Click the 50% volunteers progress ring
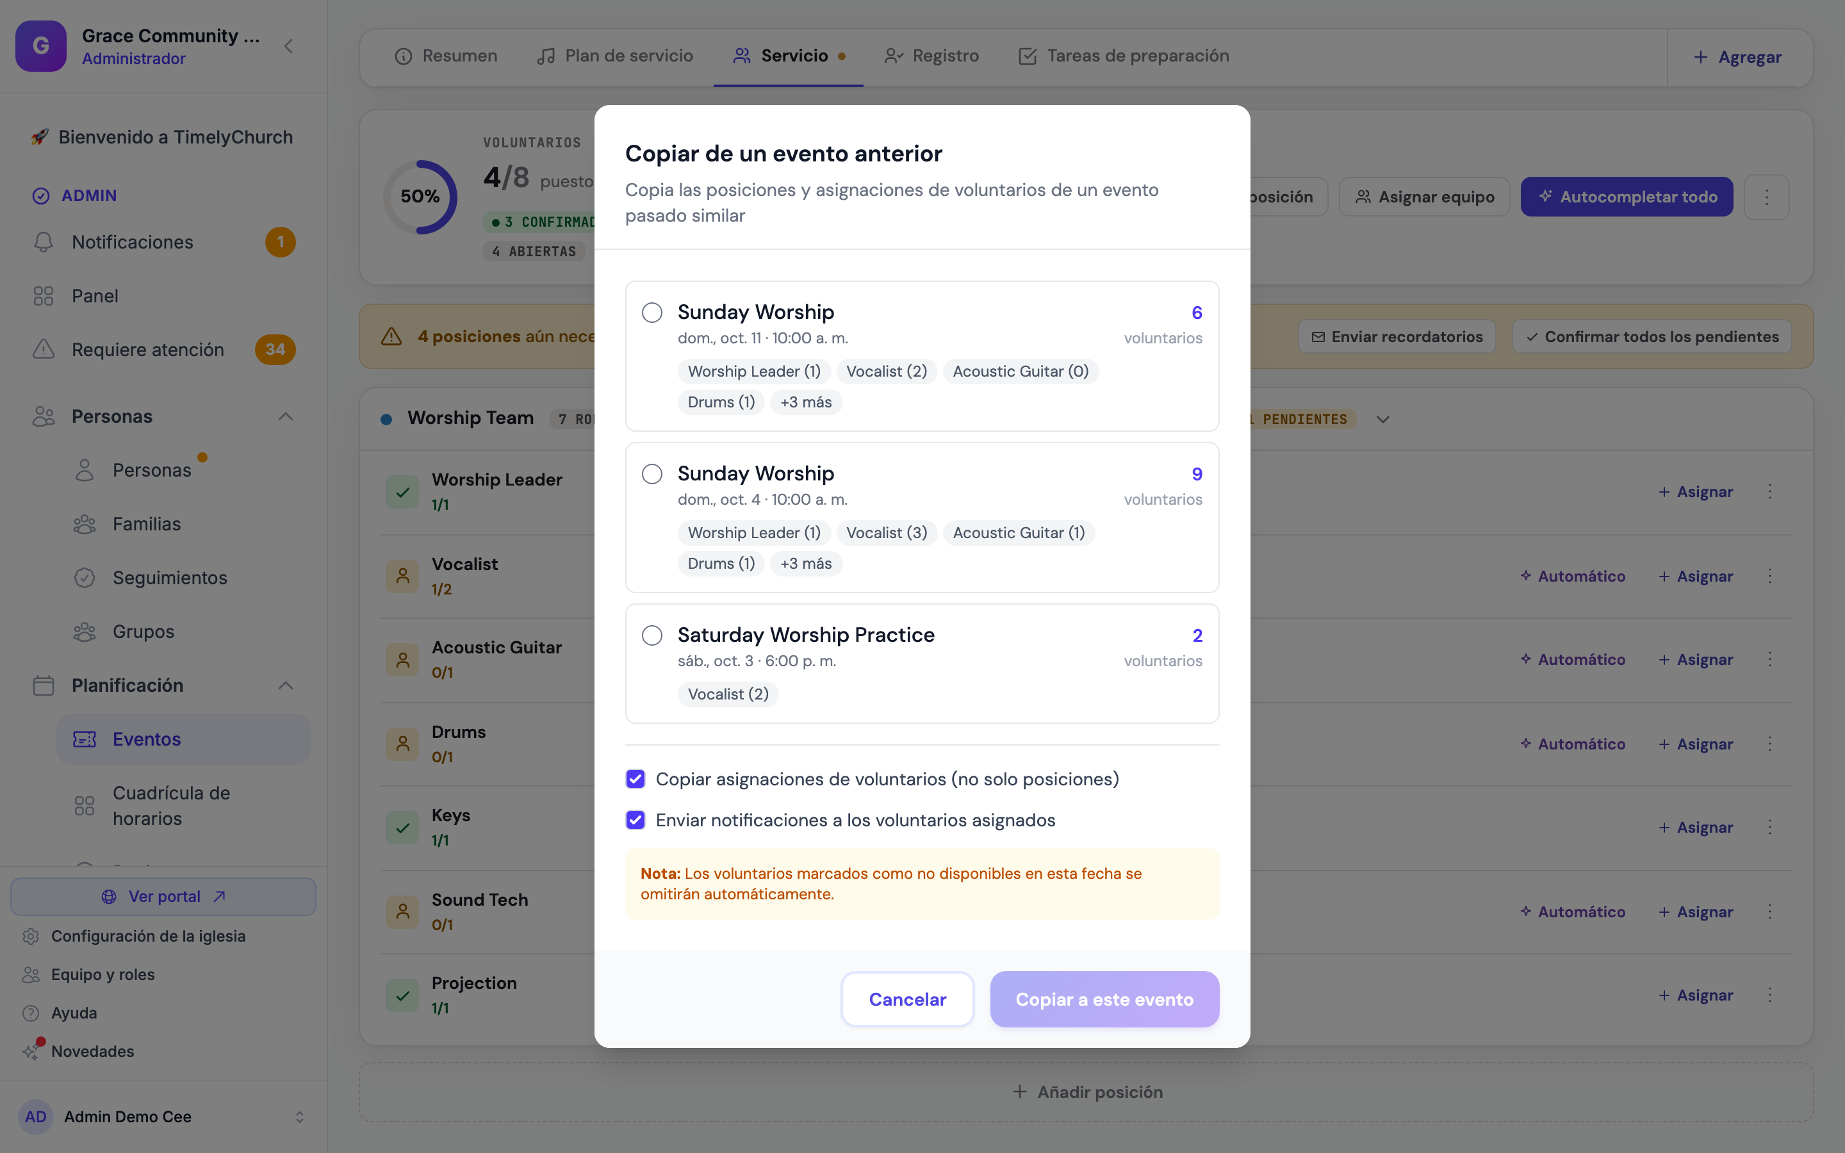The width and height of the screenshot is (1845, 1153). [x=420, y=197]
